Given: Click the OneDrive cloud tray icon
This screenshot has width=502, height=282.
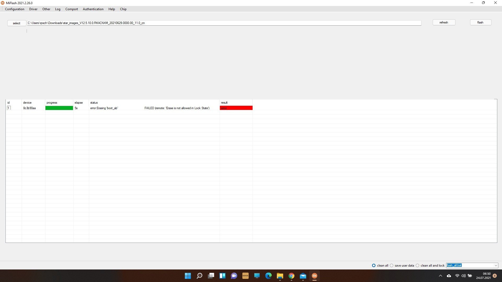Looking at the screenshot, I should point(449,276).
